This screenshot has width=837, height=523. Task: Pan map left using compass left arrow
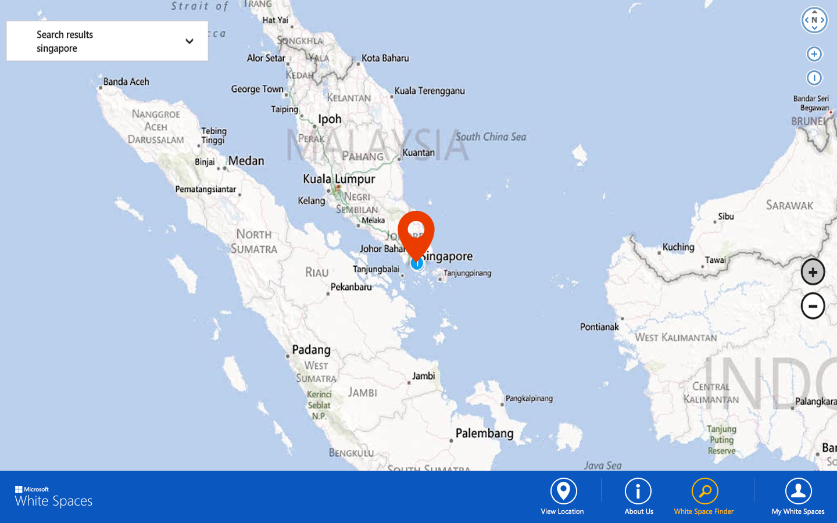coord(806,20)
